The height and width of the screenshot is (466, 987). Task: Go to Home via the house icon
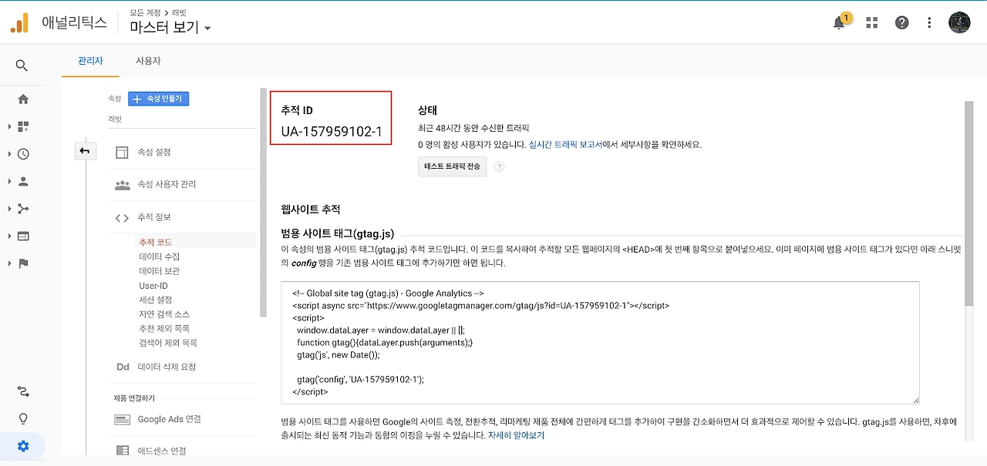pyautogui.click(x=23, y=99)
